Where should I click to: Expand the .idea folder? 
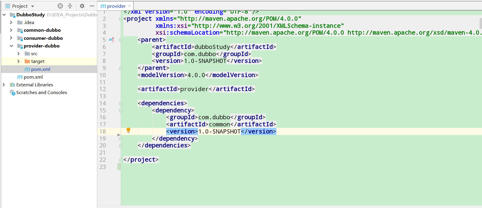[x=11, y=22]
